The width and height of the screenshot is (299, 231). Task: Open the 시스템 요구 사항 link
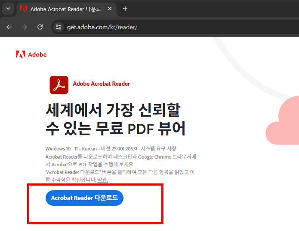point(158,149)
